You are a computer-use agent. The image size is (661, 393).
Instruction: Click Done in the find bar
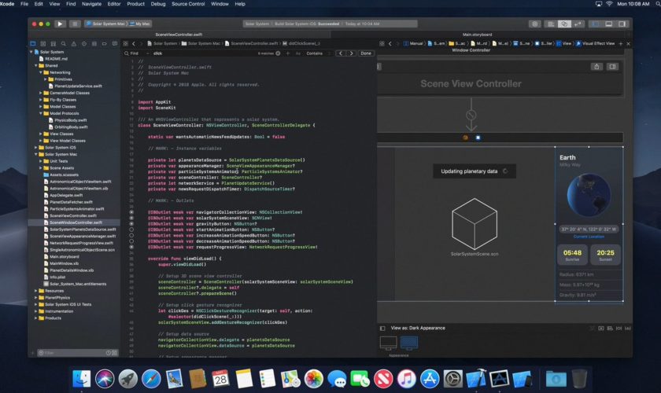point(366,53)
